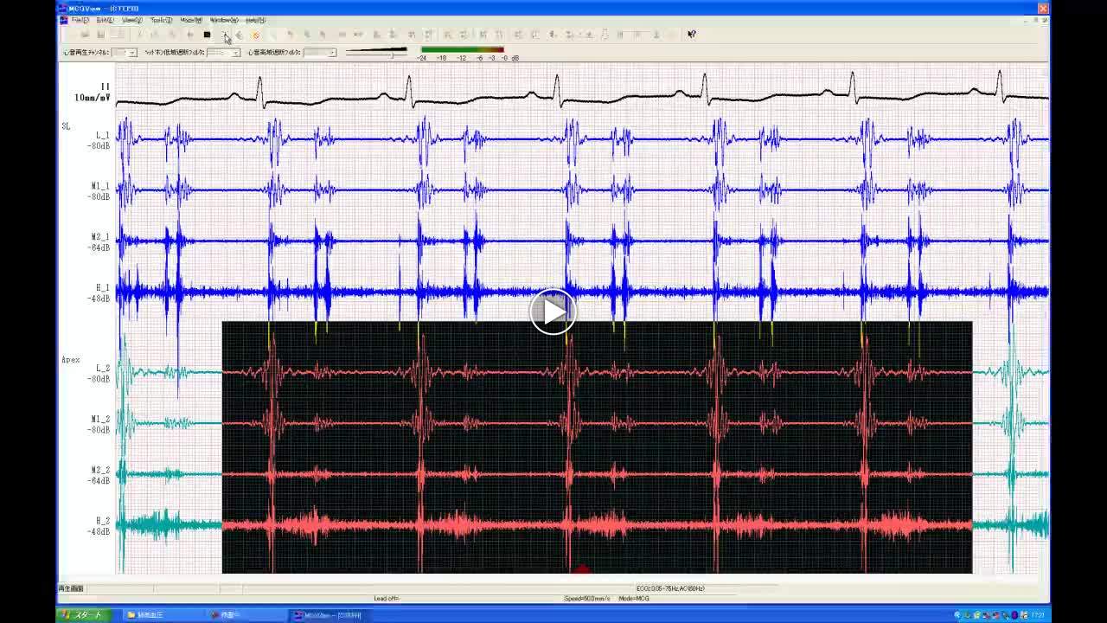Click the red marker at bottom of selection
This screenshot has height=623, width=1107.
click(x=581, y=569)
